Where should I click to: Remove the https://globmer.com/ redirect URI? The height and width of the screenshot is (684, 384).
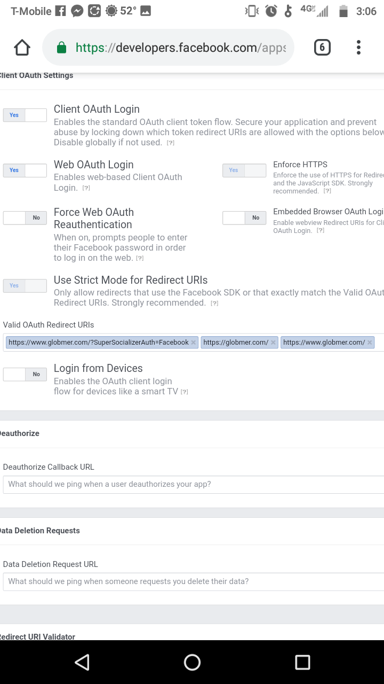click(273, 343)
